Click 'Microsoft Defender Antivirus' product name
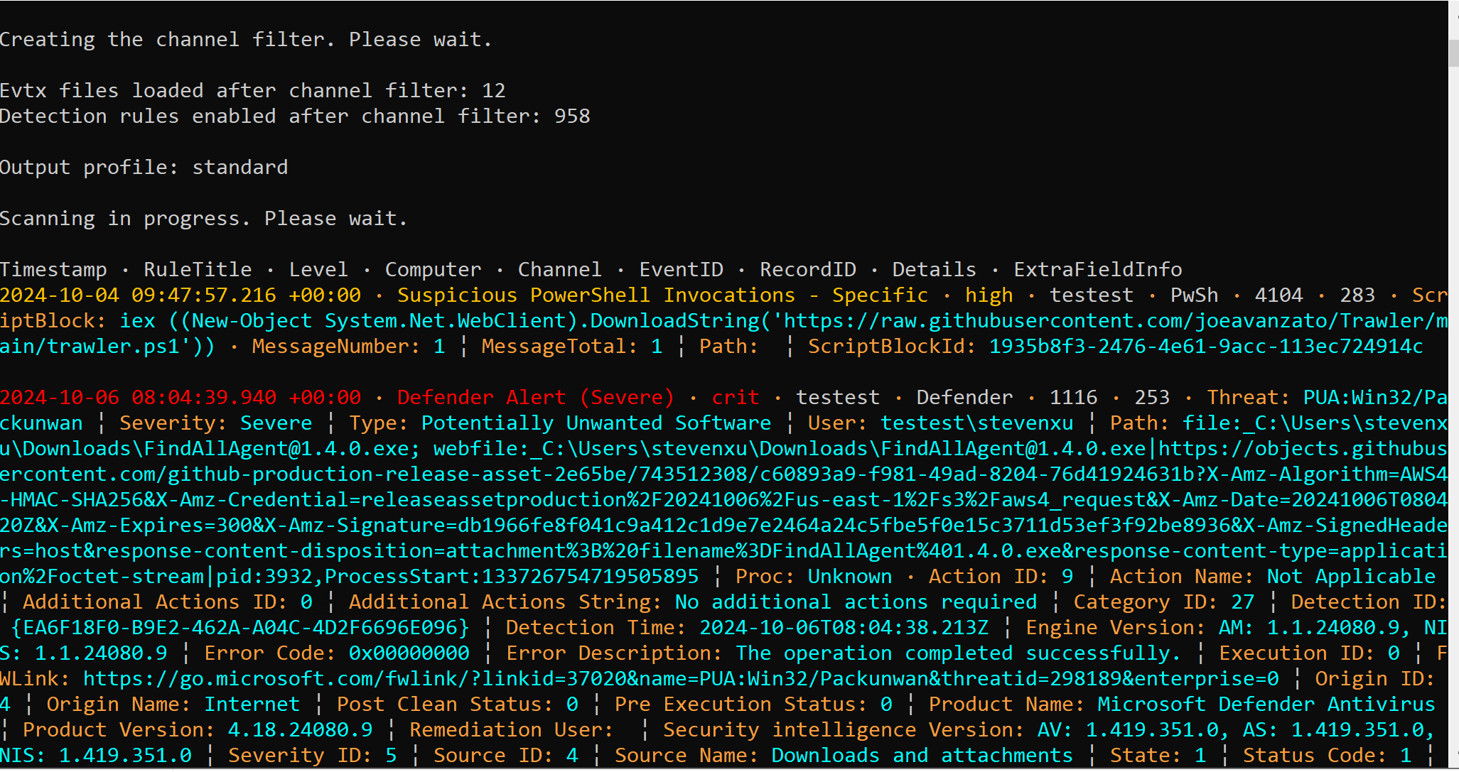Viewport: 1459px width, 772px height. [1266, 705]
